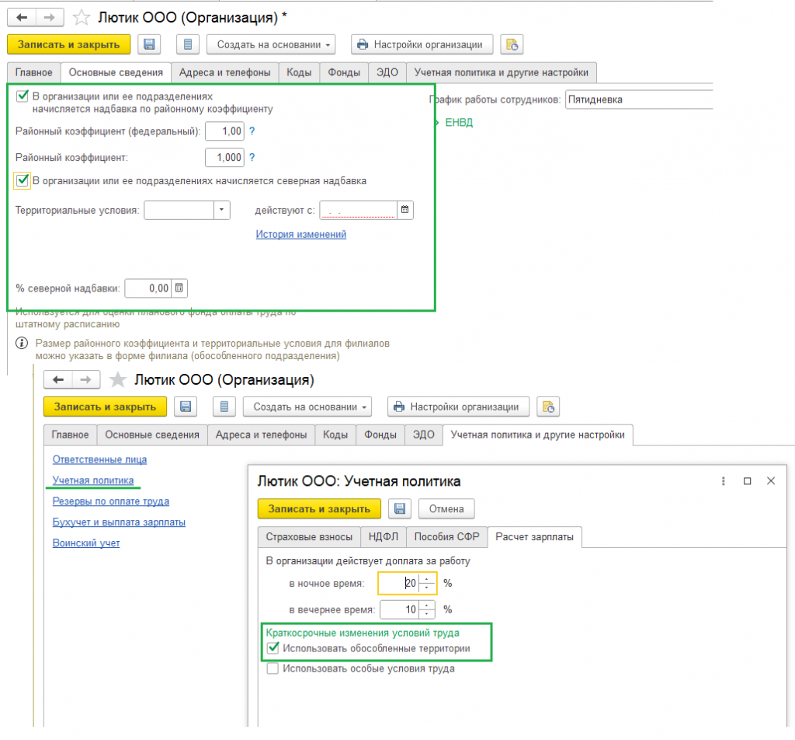Open Резервы по оплате труда link
This screenshot has height=740, width=795.
(x=111, y=501)
